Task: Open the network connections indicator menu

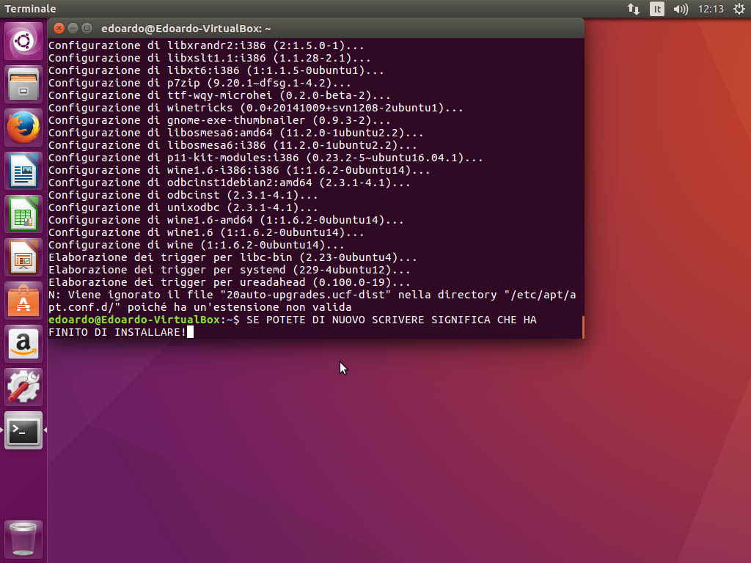Action: tap(633, 9)
